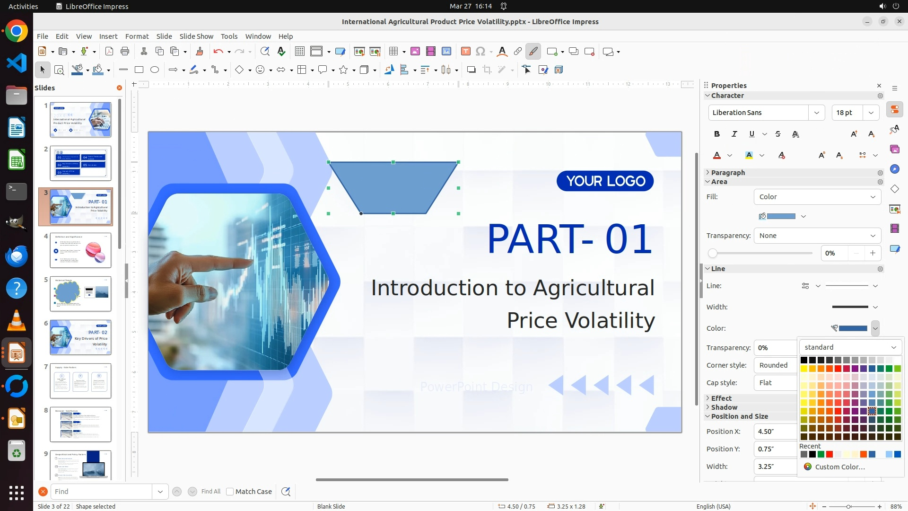Toggle Bold in Character panel

coord(717,134)
